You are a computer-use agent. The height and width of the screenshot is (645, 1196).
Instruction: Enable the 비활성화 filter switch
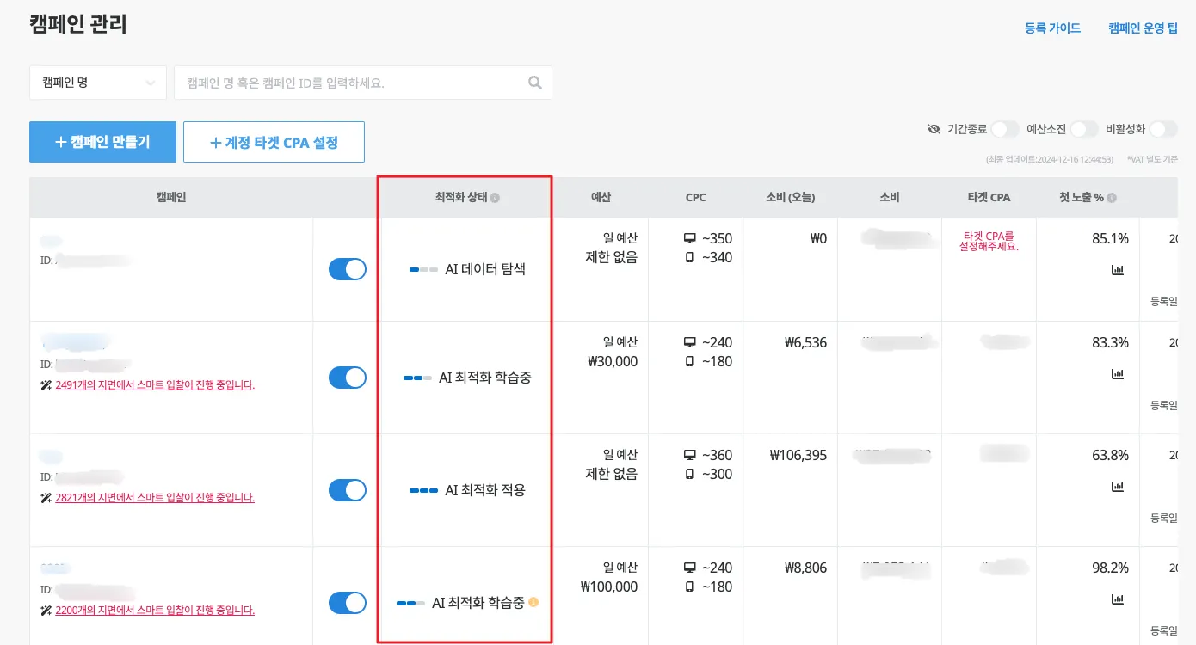pyautogui.click(x=1162, y=129)
